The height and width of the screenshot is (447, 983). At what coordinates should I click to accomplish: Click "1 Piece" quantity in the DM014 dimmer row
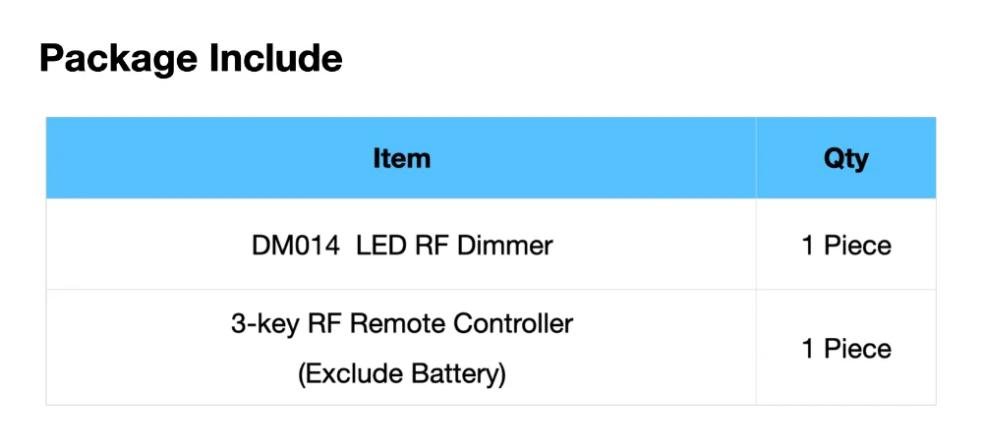(845, 246)
